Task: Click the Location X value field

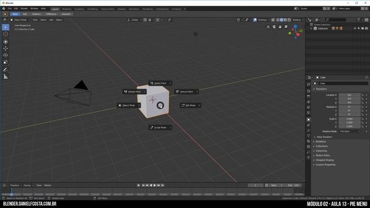Action: click(x=350, y=95)
